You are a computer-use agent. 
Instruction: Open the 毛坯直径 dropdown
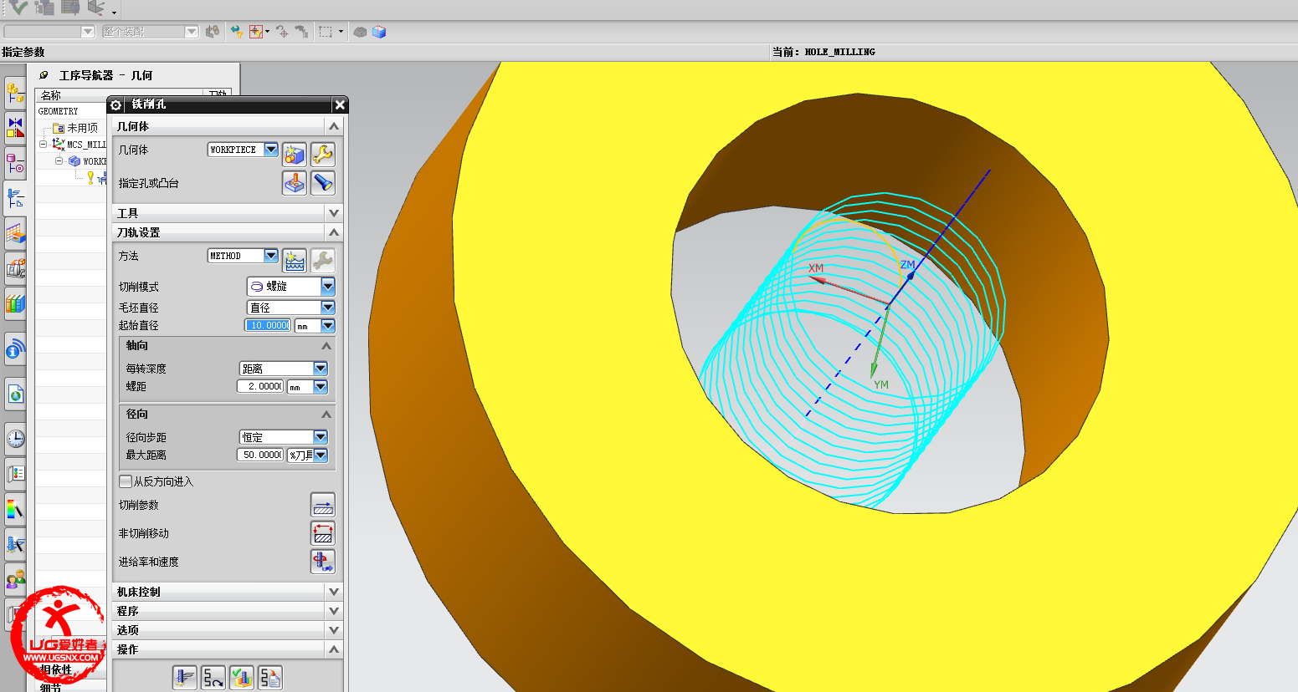click(x=328, y=308)
